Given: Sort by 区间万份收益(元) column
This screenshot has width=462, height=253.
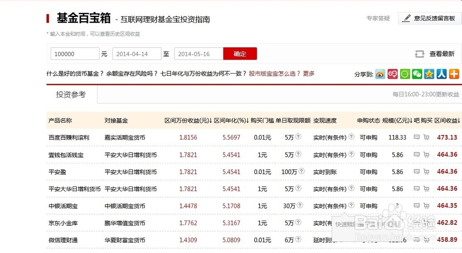Looking at the screenshot, I should coord(188,121).
